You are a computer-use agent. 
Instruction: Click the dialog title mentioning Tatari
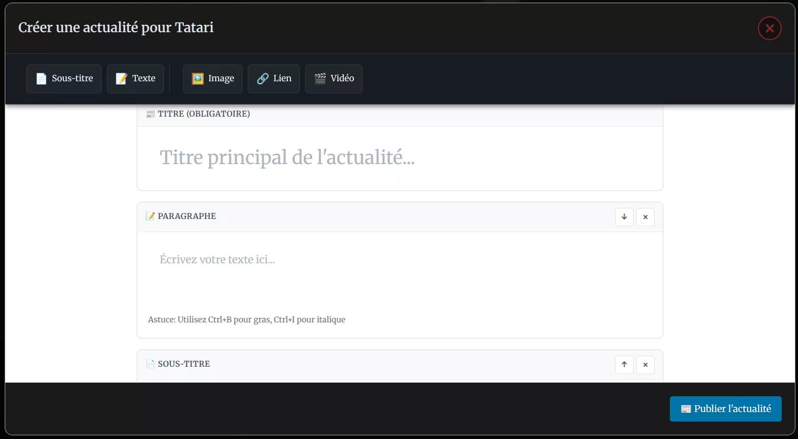click(x=116, y=27)
